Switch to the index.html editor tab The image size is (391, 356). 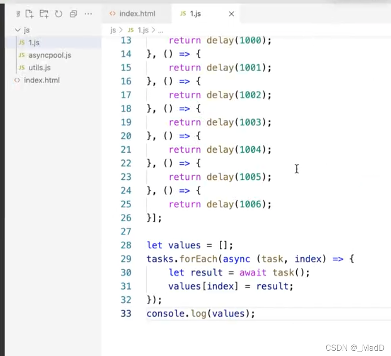(137, 13)
